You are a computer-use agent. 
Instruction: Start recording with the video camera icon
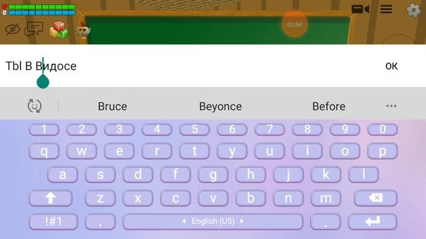[360, 9]
